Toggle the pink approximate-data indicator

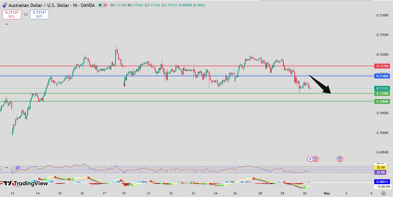(x=105, y=5)
